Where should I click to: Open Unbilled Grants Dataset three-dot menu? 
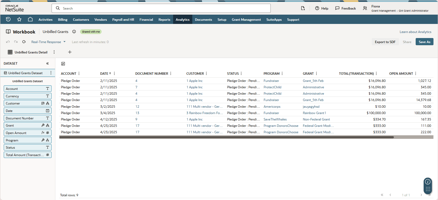(x=51, y=73)
